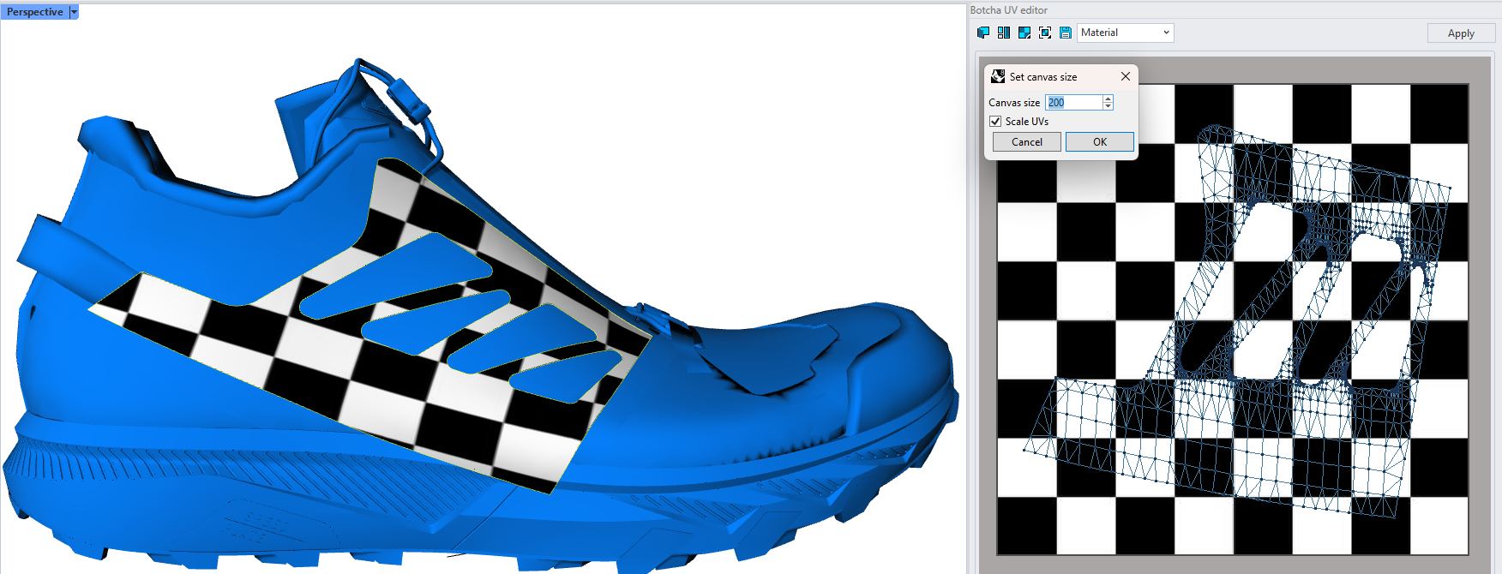Decrease canvas size with the down spinner arrow
1502x574 pixels.
tap(1108, 106)
